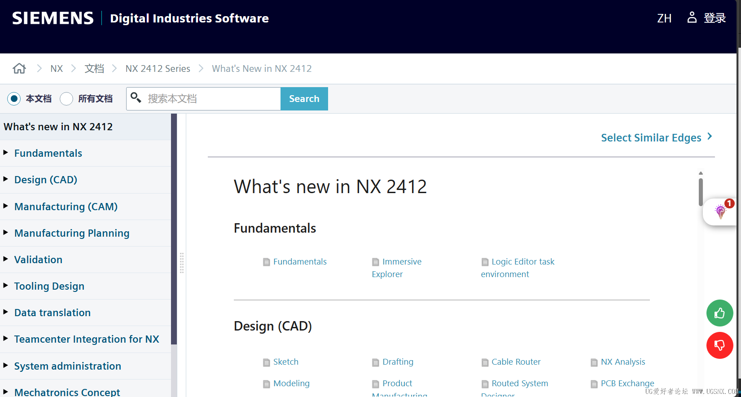This screenshot has height=397, width=741.
Task: Open the lightbulb tips widget
Action: pyautogui.click(x=720, y=211)
